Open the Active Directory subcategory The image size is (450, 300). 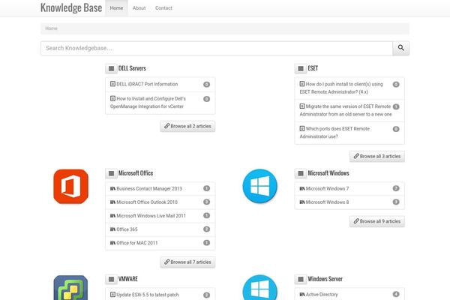[x=322, y=294]
